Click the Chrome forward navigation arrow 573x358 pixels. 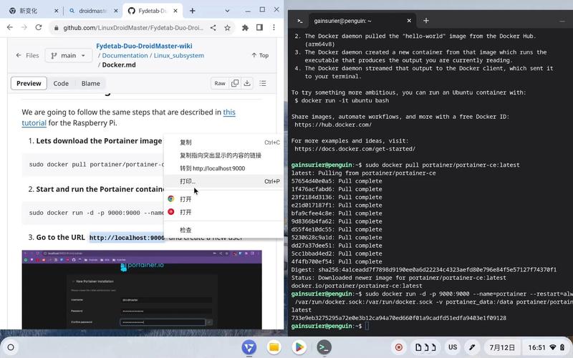pos(24,27)
